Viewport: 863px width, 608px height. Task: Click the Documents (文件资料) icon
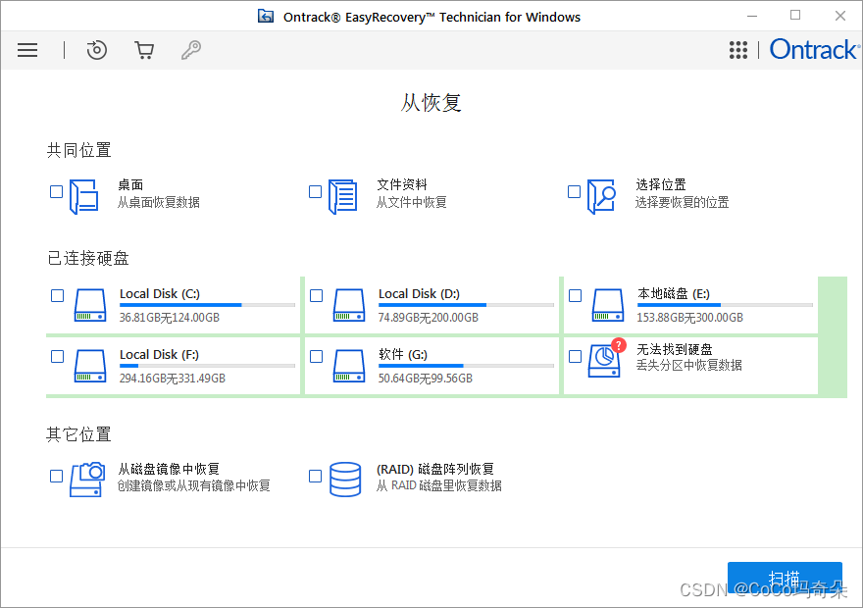(342, 196)
